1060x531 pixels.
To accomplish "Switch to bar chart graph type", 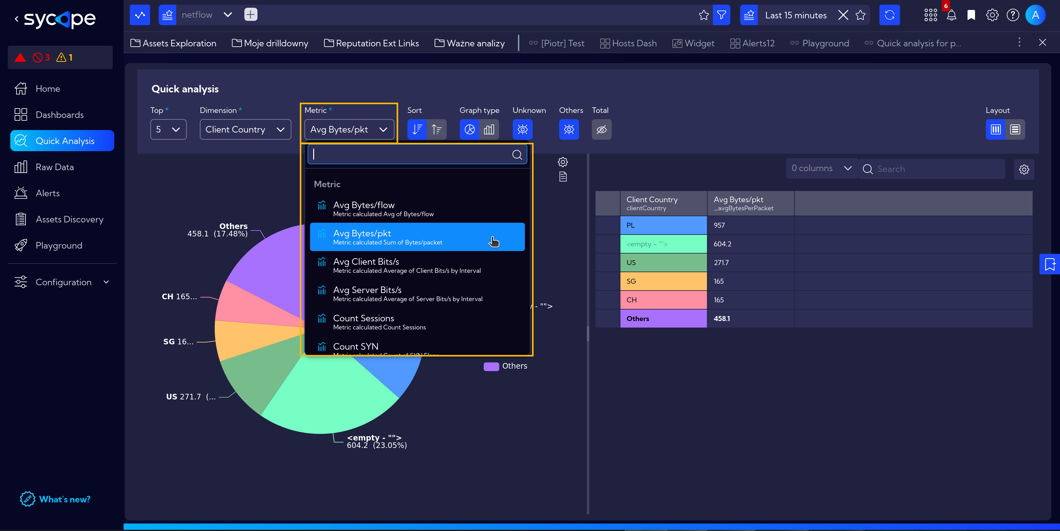I will click(x=489, y=130).
